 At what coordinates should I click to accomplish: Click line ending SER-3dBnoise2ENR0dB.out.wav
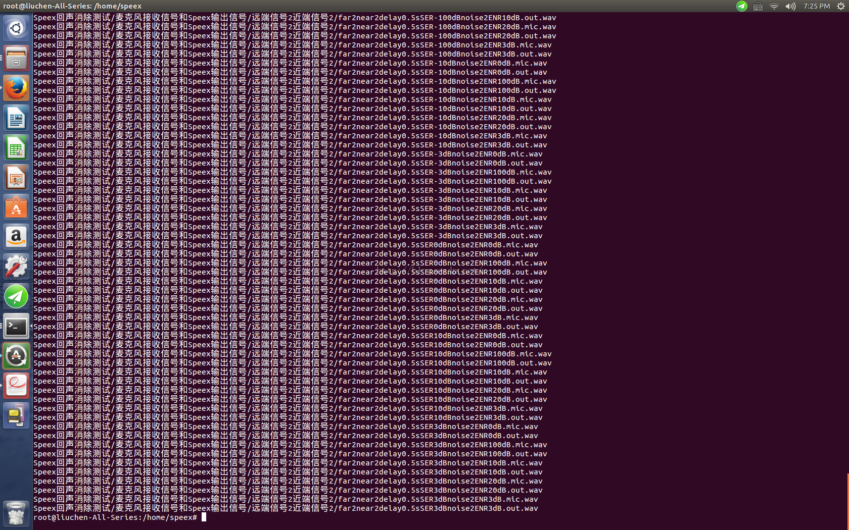coord(288,163)
